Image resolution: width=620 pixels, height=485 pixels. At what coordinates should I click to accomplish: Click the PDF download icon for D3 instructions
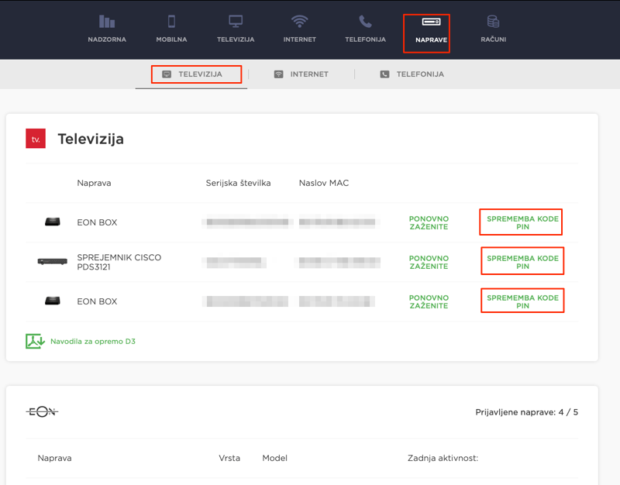click(35, 341)
